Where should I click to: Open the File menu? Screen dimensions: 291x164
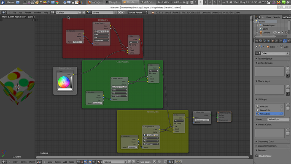coord(14,12)
